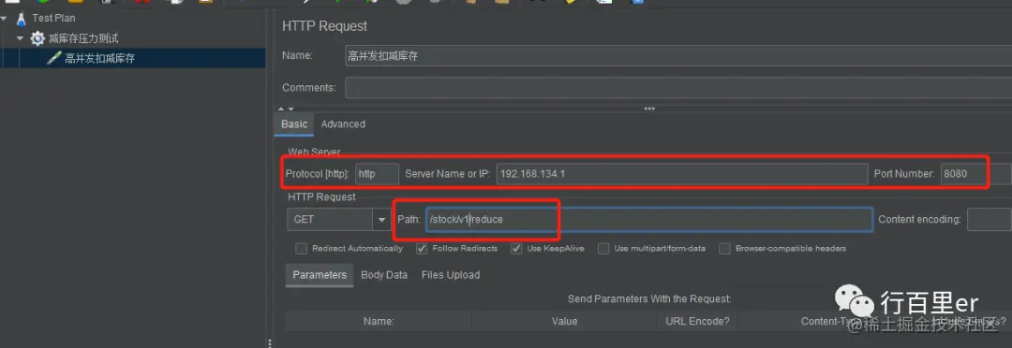This screenshot has width=1012, height=348.
Task: Open the Parameters tab
Action: (320, 274)
